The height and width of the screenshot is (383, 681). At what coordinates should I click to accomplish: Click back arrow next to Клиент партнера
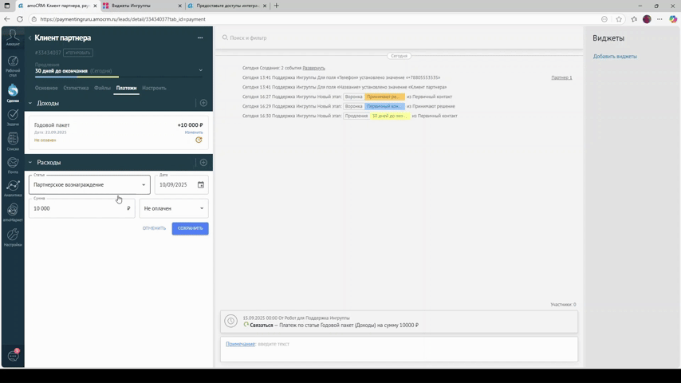pos(30,38)
